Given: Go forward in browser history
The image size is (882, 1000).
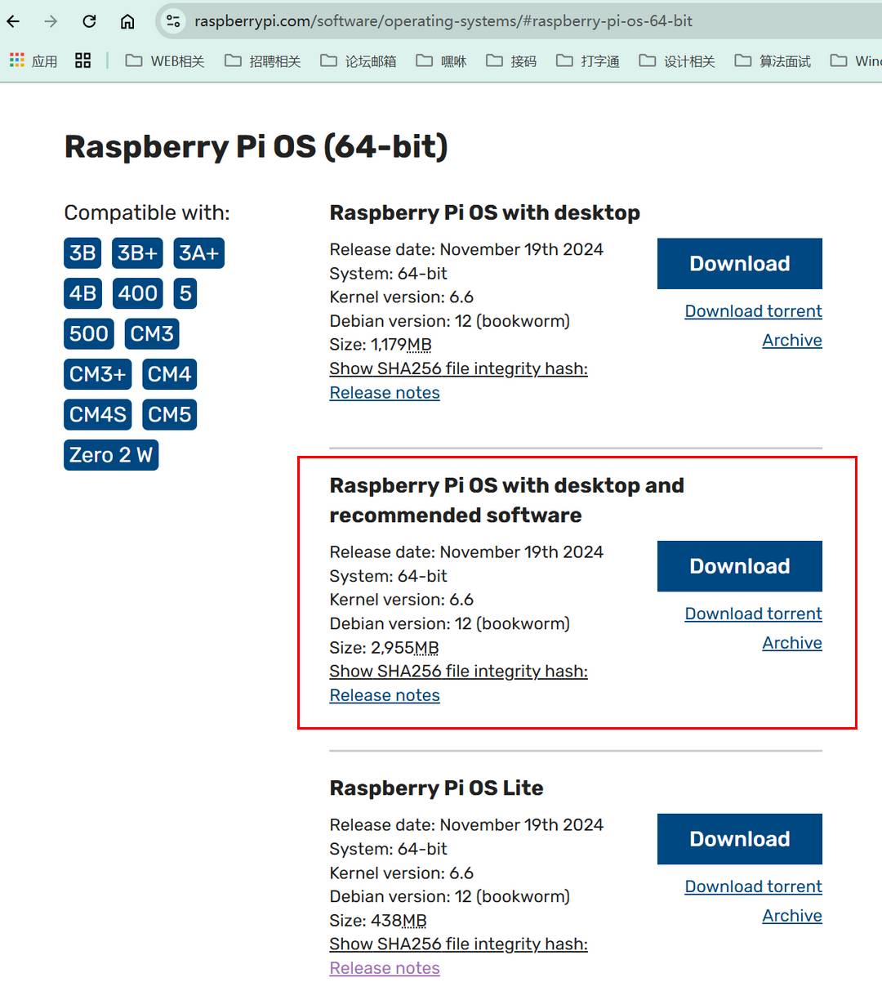Looking at the screenshot, I should 51,21.
